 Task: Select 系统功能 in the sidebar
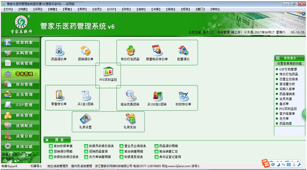click(x=20, y=146)
